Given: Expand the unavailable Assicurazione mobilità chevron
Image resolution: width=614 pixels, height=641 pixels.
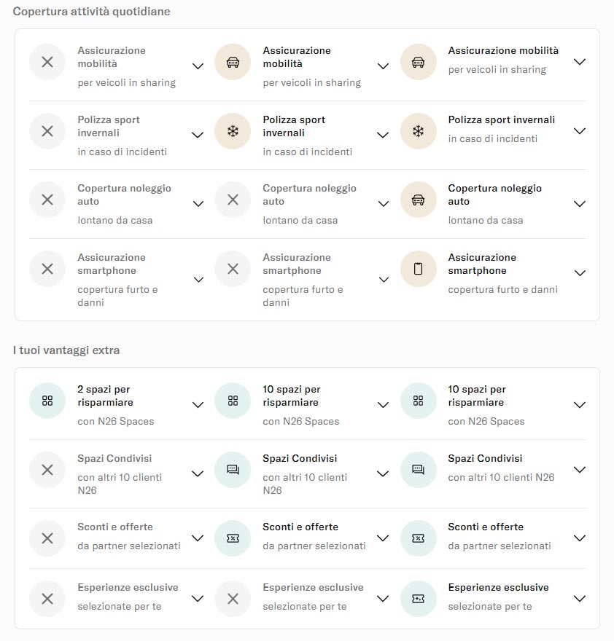Looking at the screenshot, I should 198,66.
